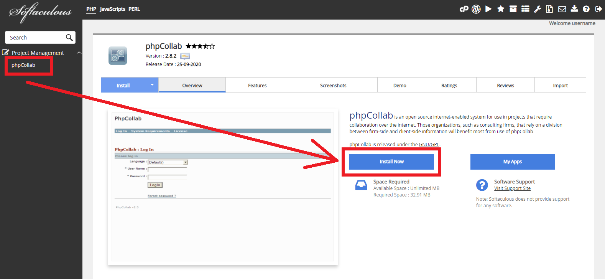Collapse the Project Management category
605x279 pixels.
click(x=79, y=53)
